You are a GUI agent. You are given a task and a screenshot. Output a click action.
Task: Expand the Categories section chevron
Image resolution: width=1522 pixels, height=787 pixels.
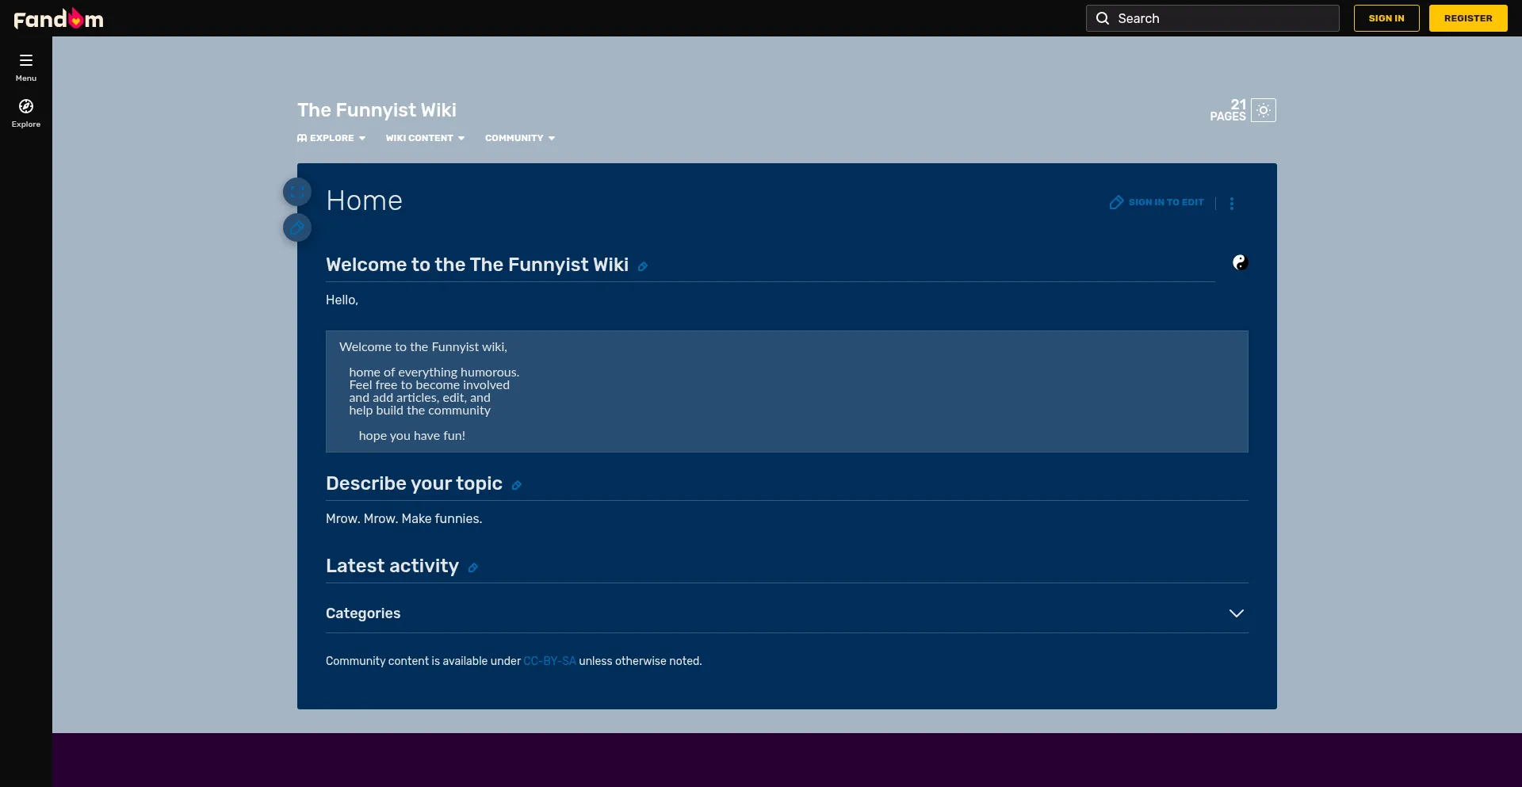pos(1236,613)
